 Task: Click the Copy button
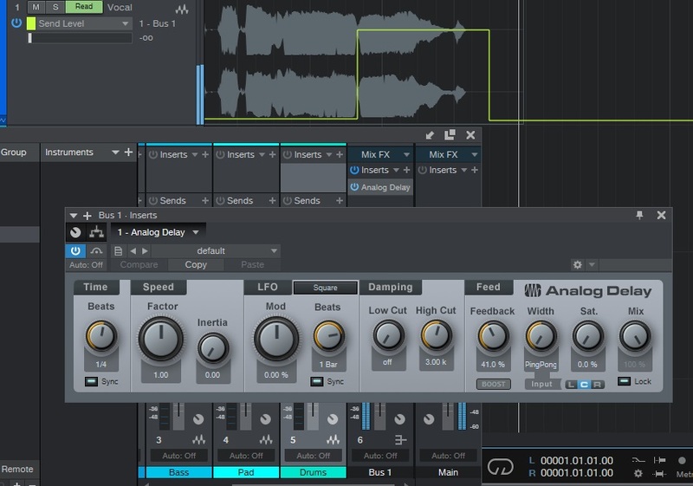196,264
